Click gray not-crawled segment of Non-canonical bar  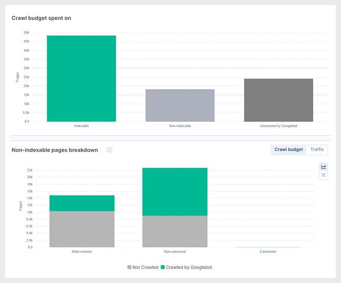click(x=175, y=231)
